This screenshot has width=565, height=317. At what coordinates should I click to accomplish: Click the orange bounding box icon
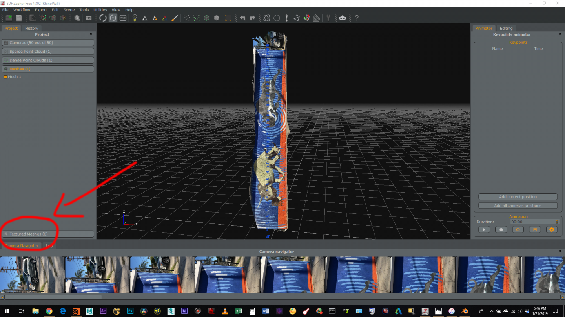tap(228, 18)
